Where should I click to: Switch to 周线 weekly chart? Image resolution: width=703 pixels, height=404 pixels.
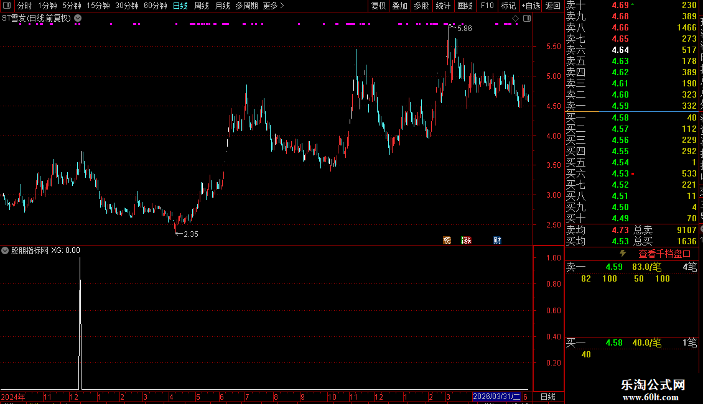point(202,6)
